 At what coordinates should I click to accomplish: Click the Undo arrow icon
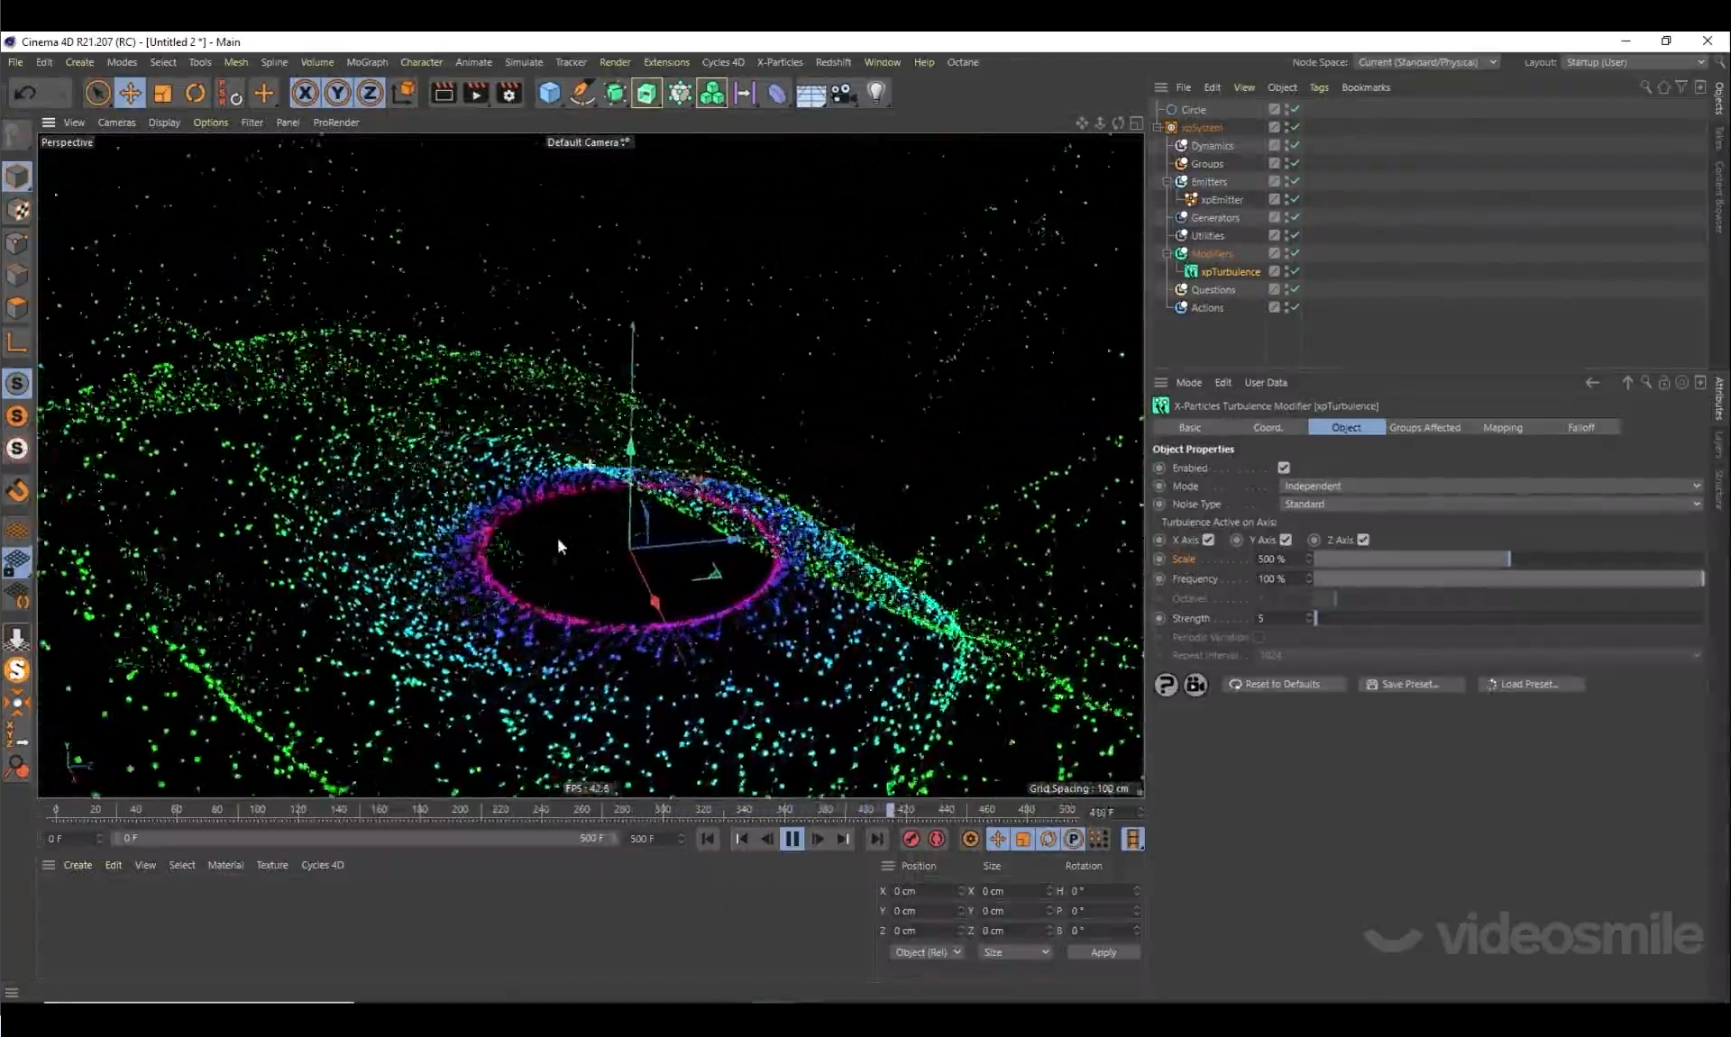click(x=26, y=93)
